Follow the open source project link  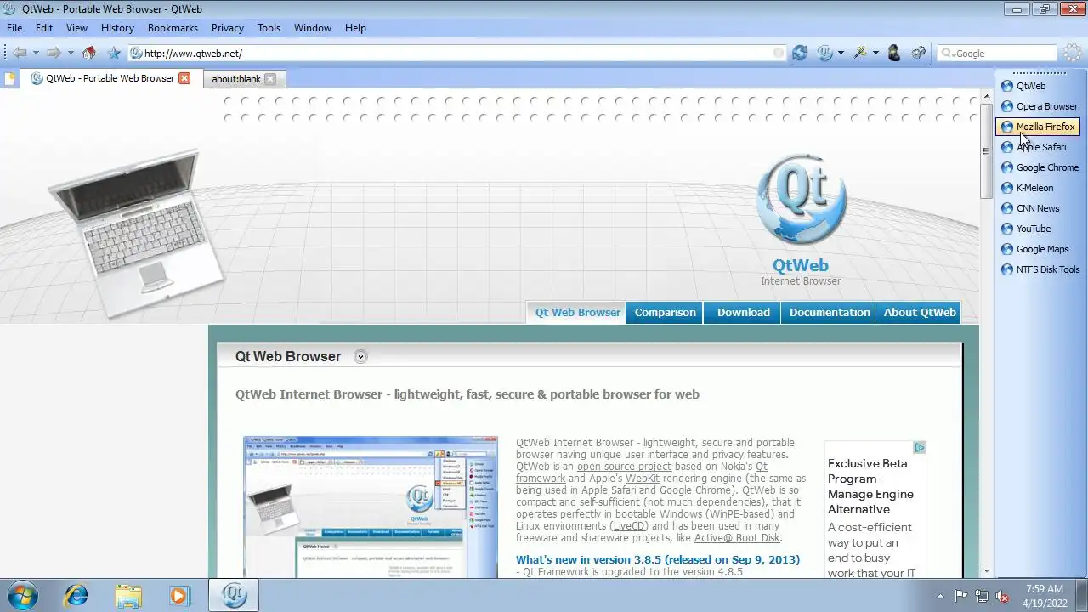click(624, 467)
